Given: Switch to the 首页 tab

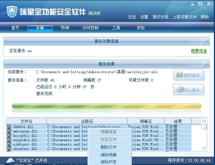Looking at the screenshot, I should click(15, 28).
